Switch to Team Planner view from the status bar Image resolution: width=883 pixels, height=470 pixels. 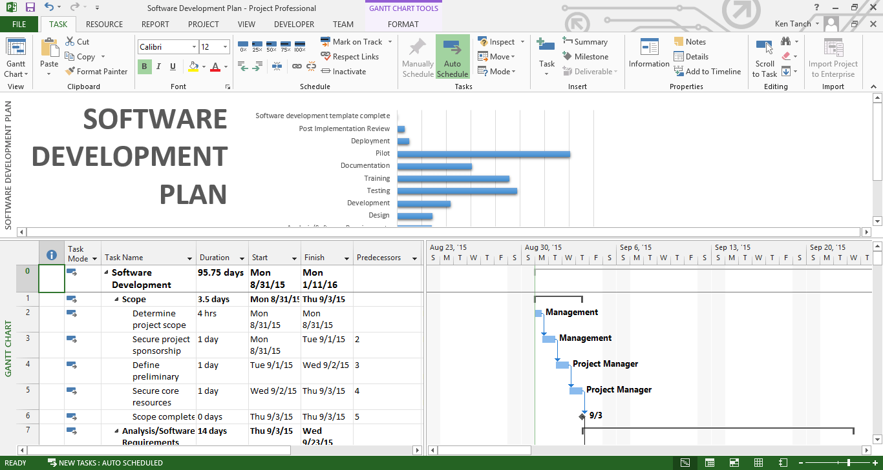pos(734,462)
